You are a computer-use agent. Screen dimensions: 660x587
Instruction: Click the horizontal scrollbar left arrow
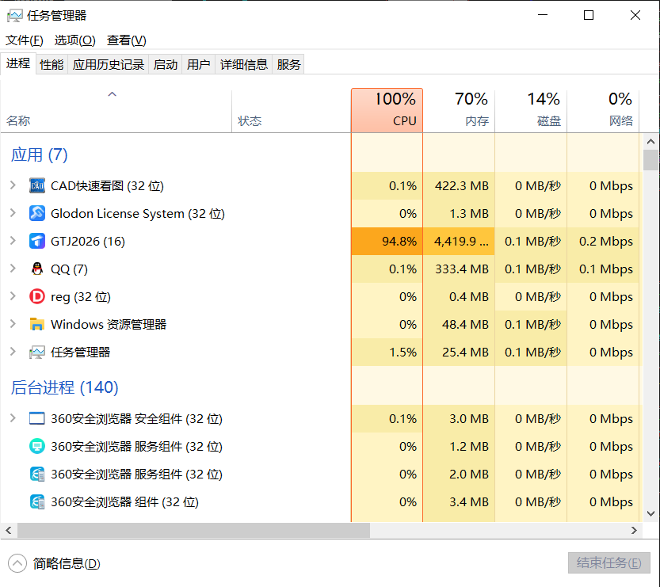coord(9,530)
